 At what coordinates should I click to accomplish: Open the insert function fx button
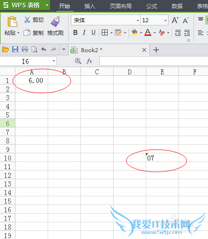pos(89,61)
